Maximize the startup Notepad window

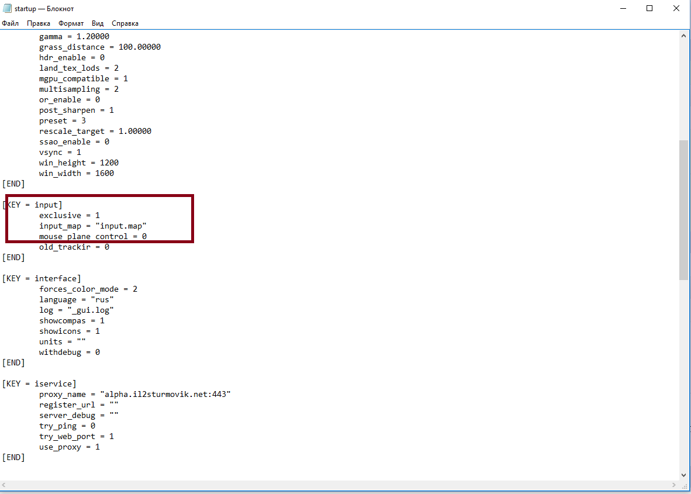click(x=649, y=8)
